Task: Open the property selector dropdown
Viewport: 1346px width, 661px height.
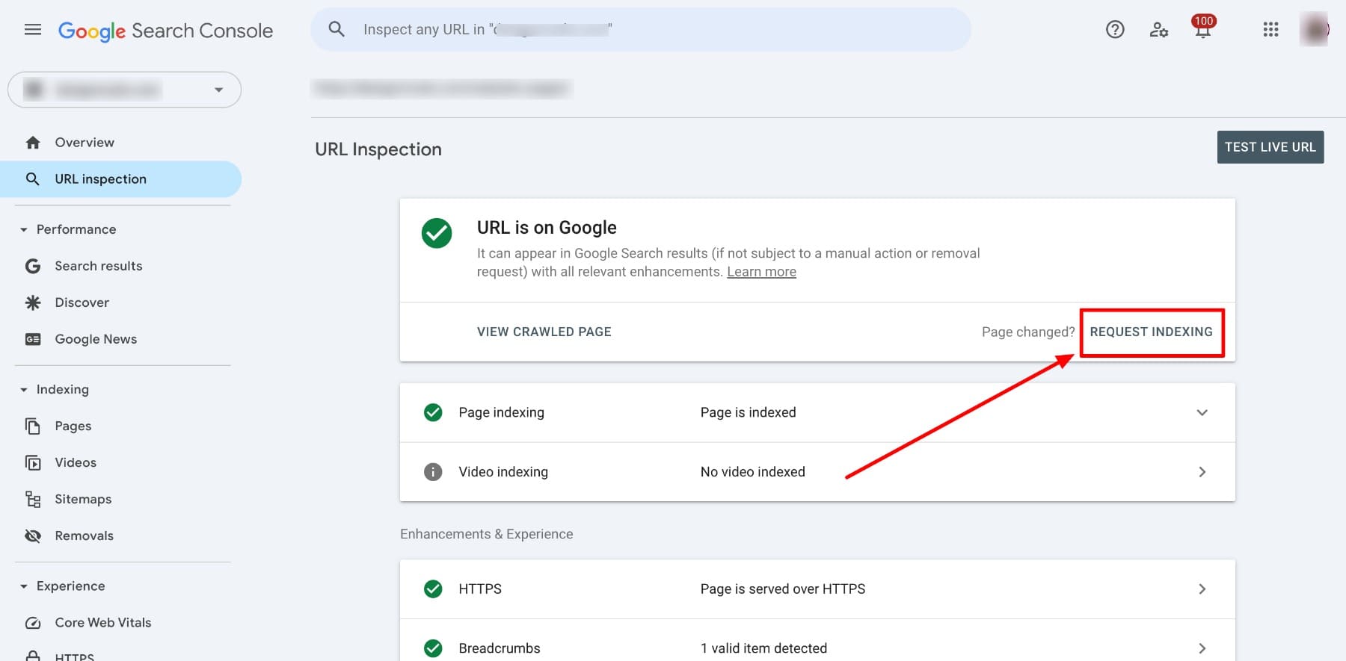Action: coord(124,90)
